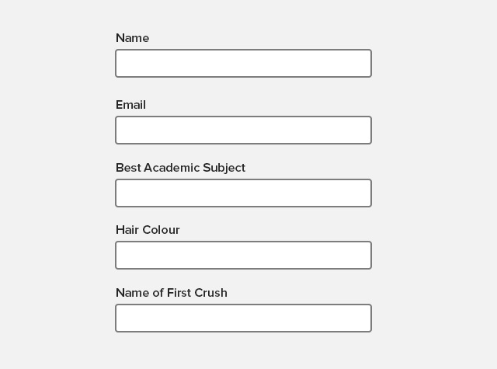
Task: Activate the text box under Hair Colour
Action: [x=243, y=256]
